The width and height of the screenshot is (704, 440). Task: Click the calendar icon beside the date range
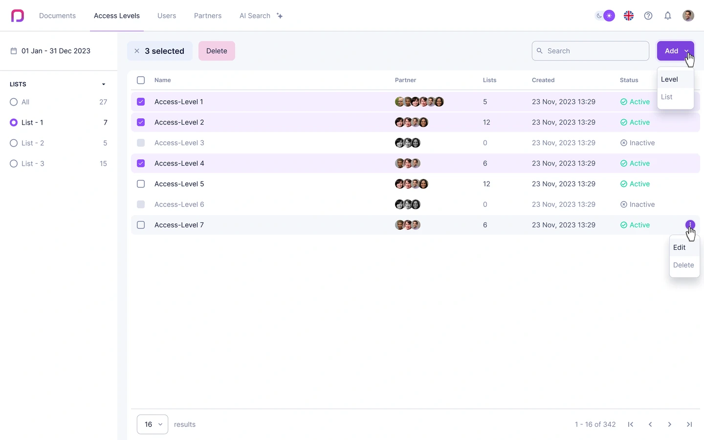(x=14, y=51)
